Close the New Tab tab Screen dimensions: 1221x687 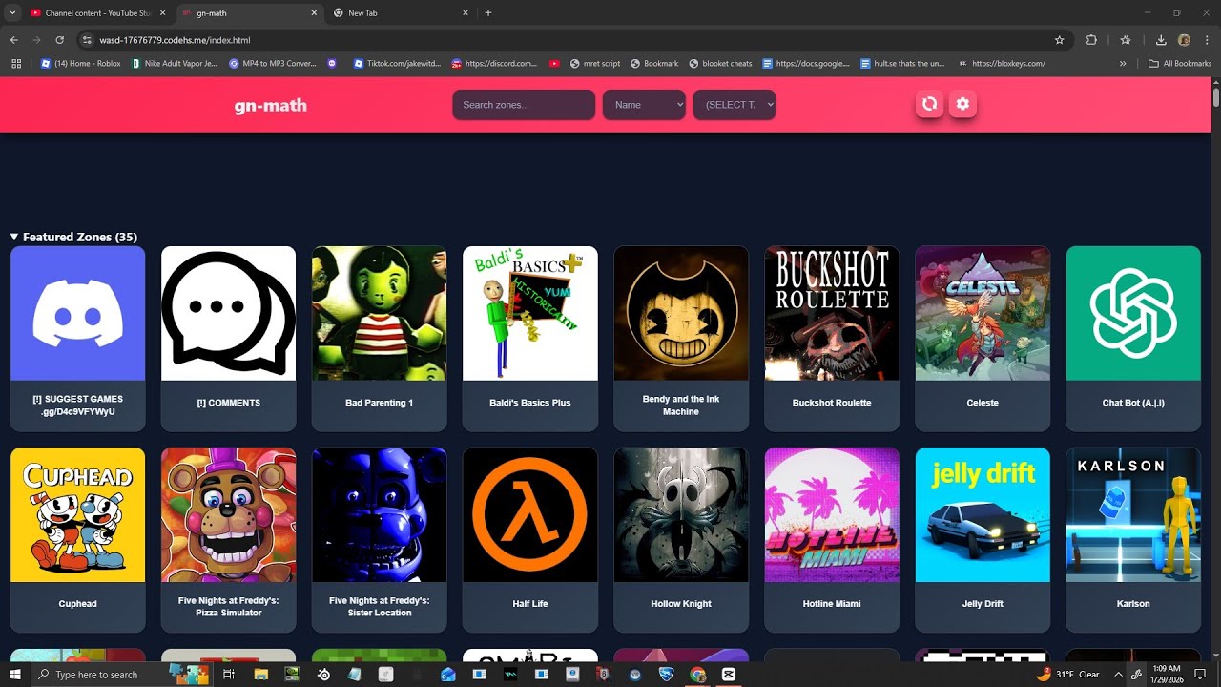pyautogui.click(x=466, y=13)
